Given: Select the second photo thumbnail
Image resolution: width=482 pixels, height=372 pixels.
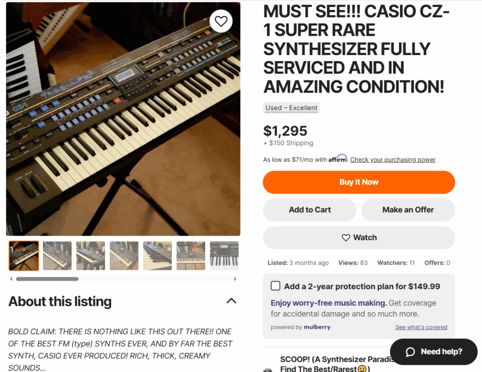Looking at the screenshot, I should click(x=57, y=256).
